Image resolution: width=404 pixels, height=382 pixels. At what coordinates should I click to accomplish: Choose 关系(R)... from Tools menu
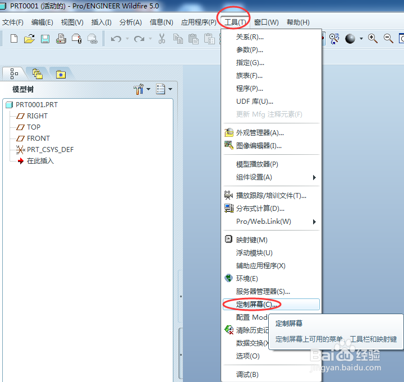tap(272, 37)
